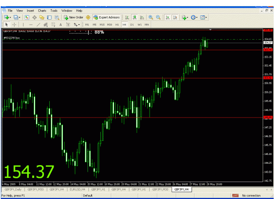275x199 pixels.
Task: Zoom out of the chart
Action: tap(158, 17)
